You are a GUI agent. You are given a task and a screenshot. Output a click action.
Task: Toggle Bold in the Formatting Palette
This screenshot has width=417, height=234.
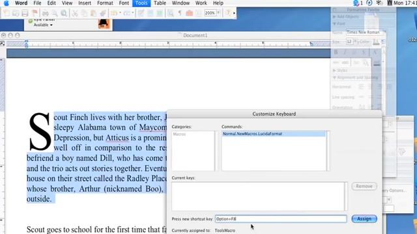pyautogui.click(x=336, y=52)
